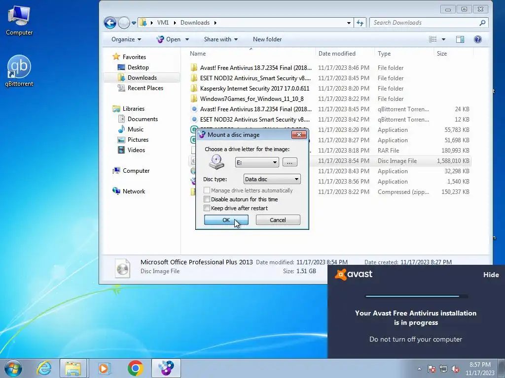505x378 pixels.
Task: Click Cancel in Mount a disc image
Action: coord(278,220)
